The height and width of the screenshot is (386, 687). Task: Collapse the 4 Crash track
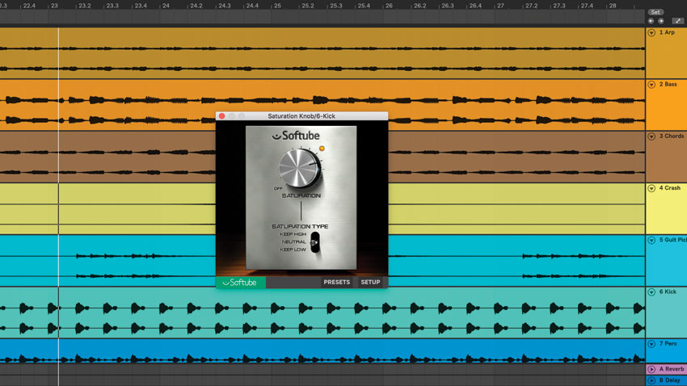click(x=651, y=188)
